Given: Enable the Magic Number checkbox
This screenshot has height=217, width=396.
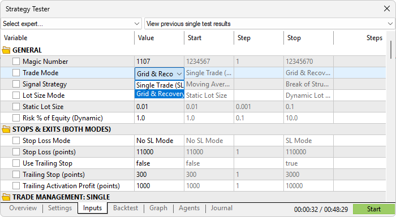Looking at the screenshot, I should point(16,62).
